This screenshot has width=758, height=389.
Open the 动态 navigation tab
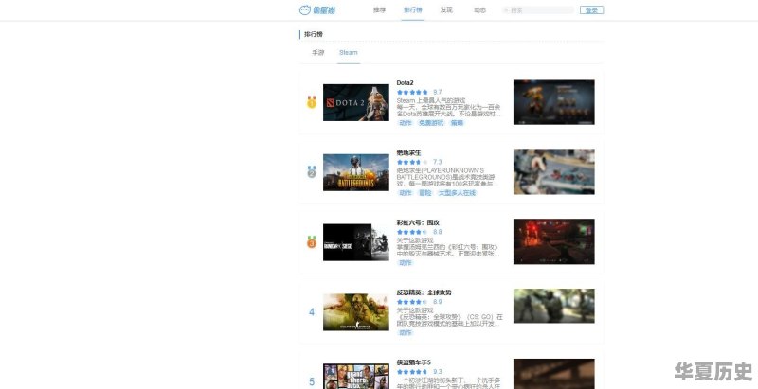[479, 10]
